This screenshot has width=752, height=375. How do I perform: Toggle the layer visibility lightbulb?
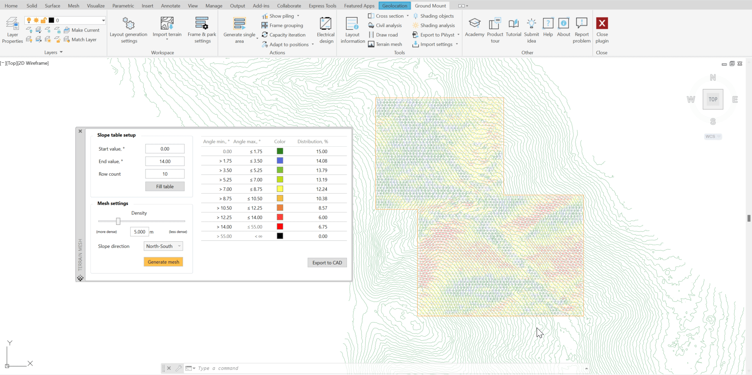29,20
